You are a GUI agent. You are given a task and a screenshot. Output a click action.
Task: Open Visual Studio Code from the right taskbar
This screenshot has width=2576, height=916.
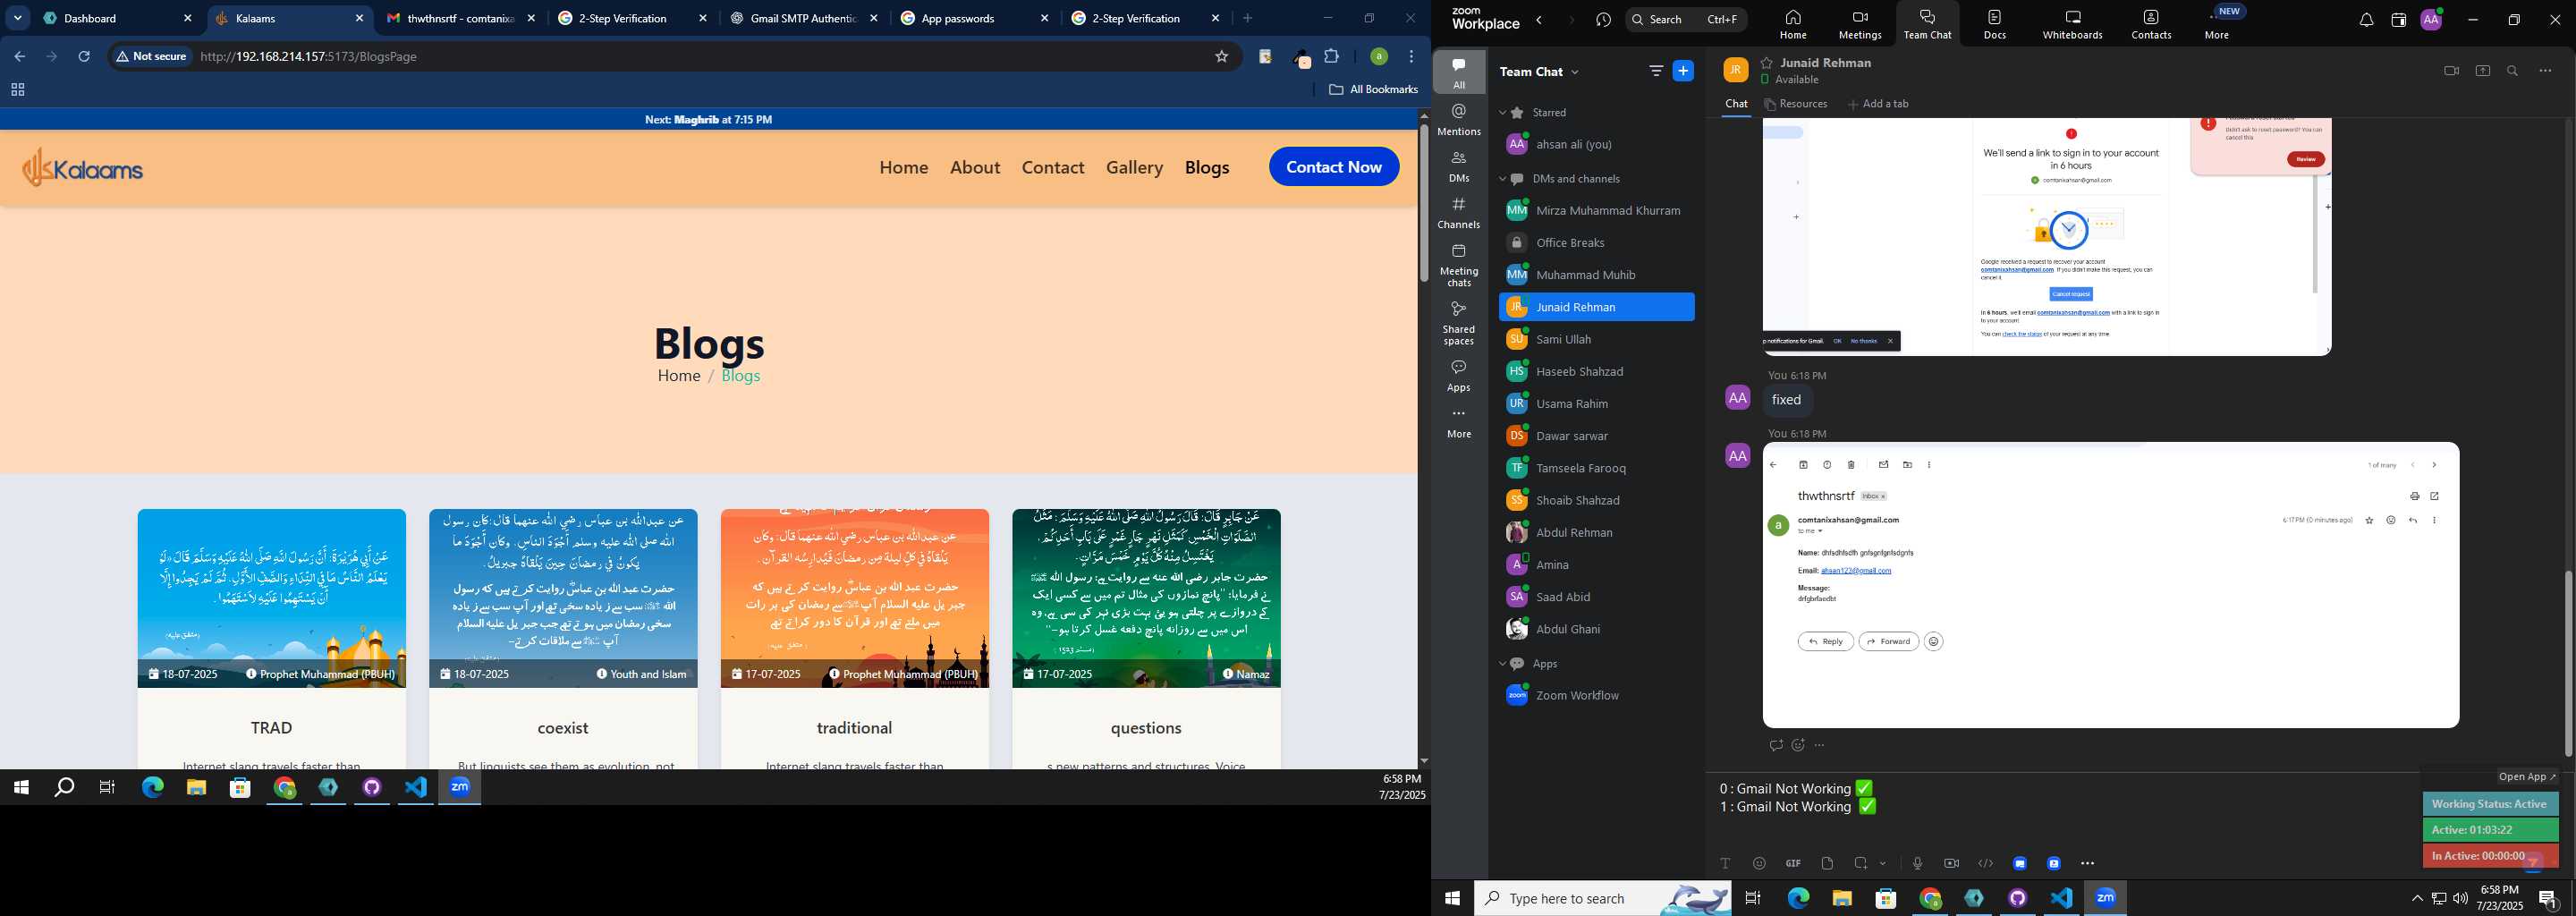[x=2061, y=898]
